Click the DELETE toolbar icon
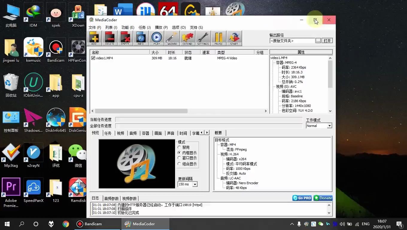The width and height of the screenshot is (407, 230). click(110, 38)
